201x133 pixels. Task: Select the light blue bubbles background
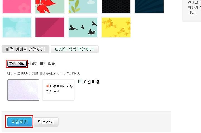17,27
